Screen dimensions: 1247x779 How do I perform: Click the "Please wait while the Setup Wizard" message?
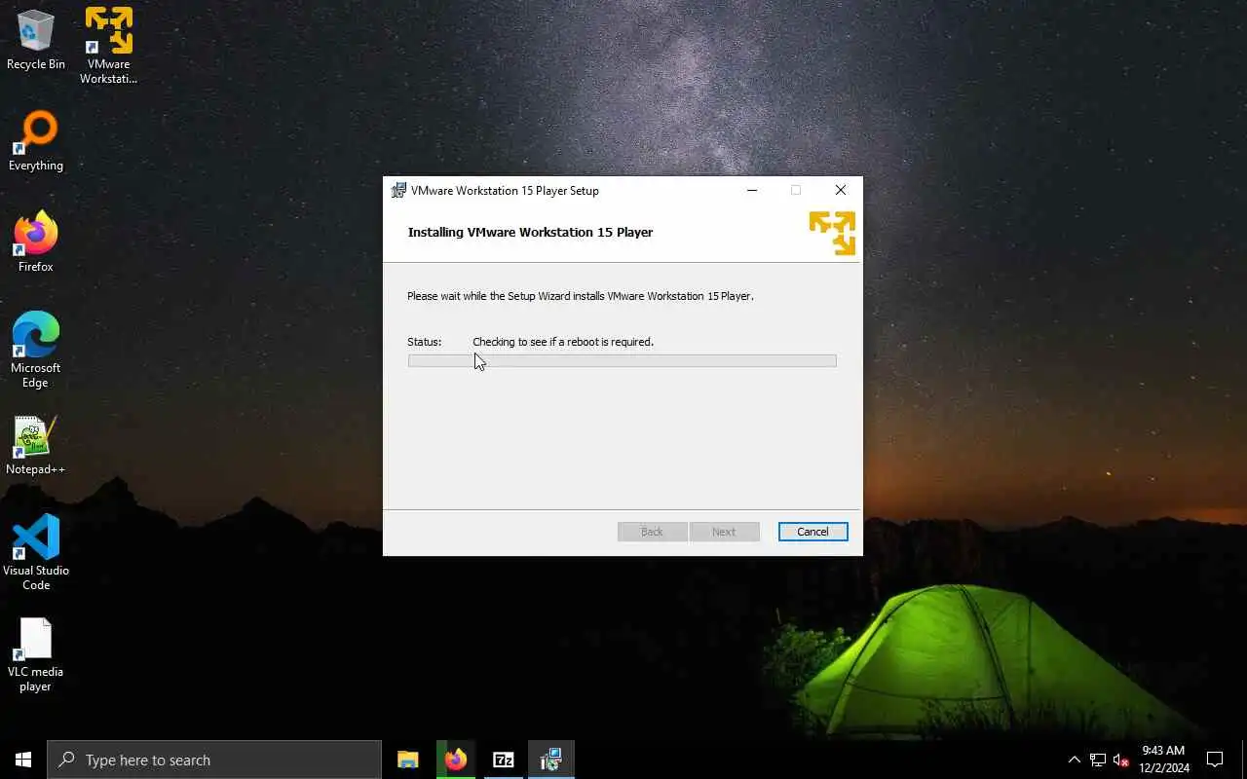point(581,296)
